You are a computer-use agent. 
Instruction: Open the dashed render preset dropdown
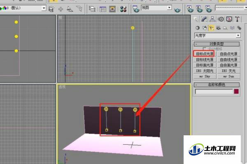231,8
